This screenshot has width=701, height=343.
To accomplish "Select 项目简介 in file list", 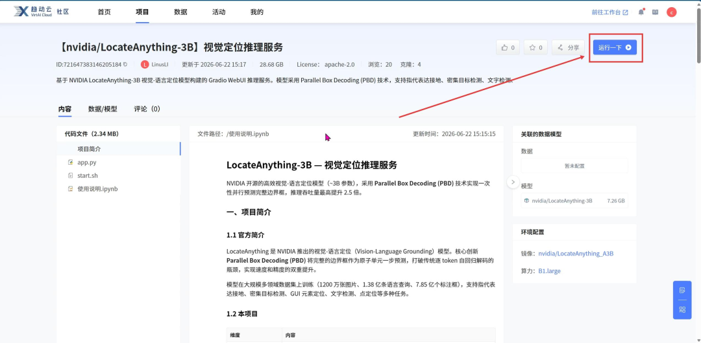I will 119,148.
